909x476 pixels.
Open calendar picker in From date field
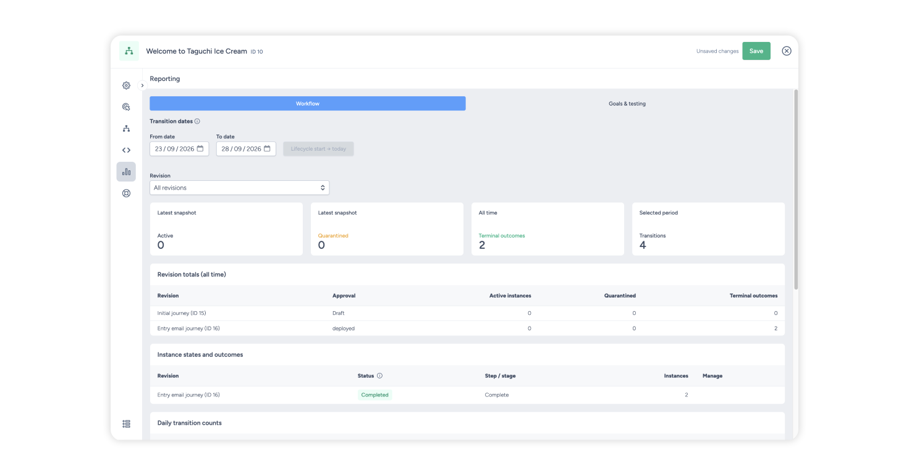coord(200,149)
